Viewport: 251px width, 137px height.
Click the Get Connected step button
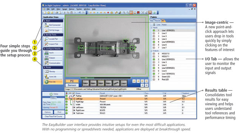(x=53, y=25)
